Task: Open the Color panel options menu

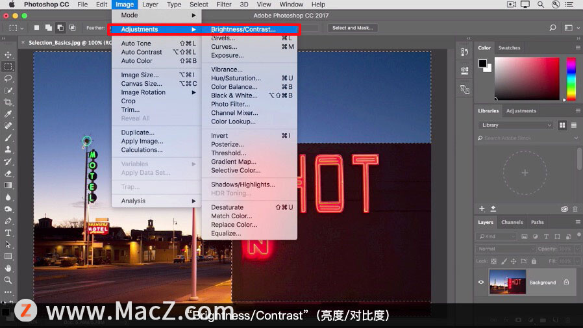Action: click(577, 47)
